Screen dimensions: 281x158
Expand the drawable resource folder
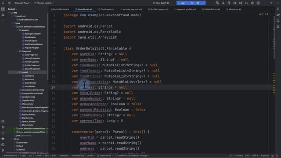pos(14,143)
